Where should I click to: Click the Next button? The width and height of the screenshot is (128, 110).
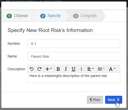pos(114,100)
